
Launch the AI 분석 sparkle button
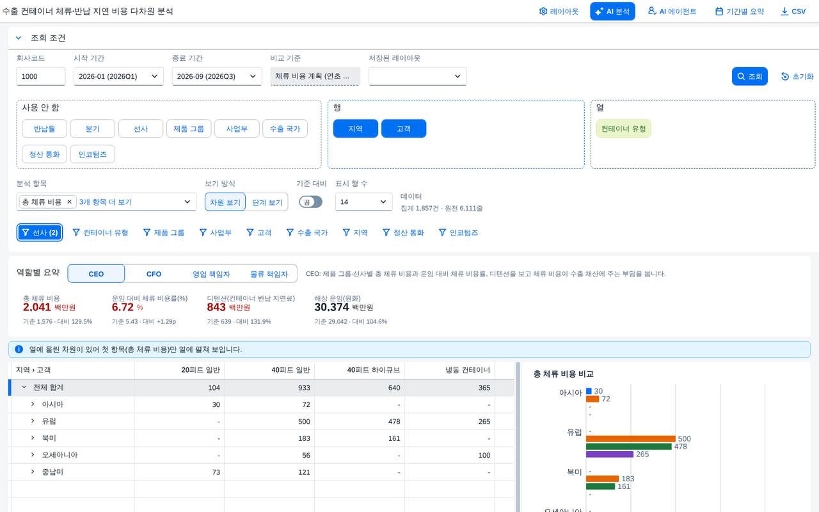(612, 12)
